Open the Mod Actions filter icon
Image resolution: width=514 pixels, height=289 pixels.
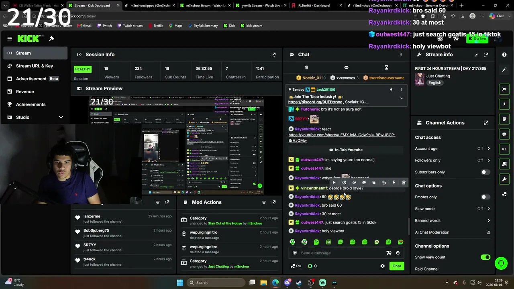[264, 202]
